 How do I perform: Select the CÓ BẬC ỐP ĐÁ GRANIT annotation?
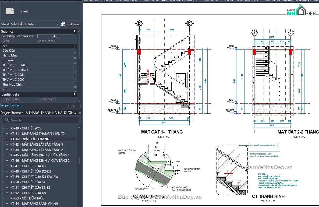pyautogui.click(x=192, y=170)
